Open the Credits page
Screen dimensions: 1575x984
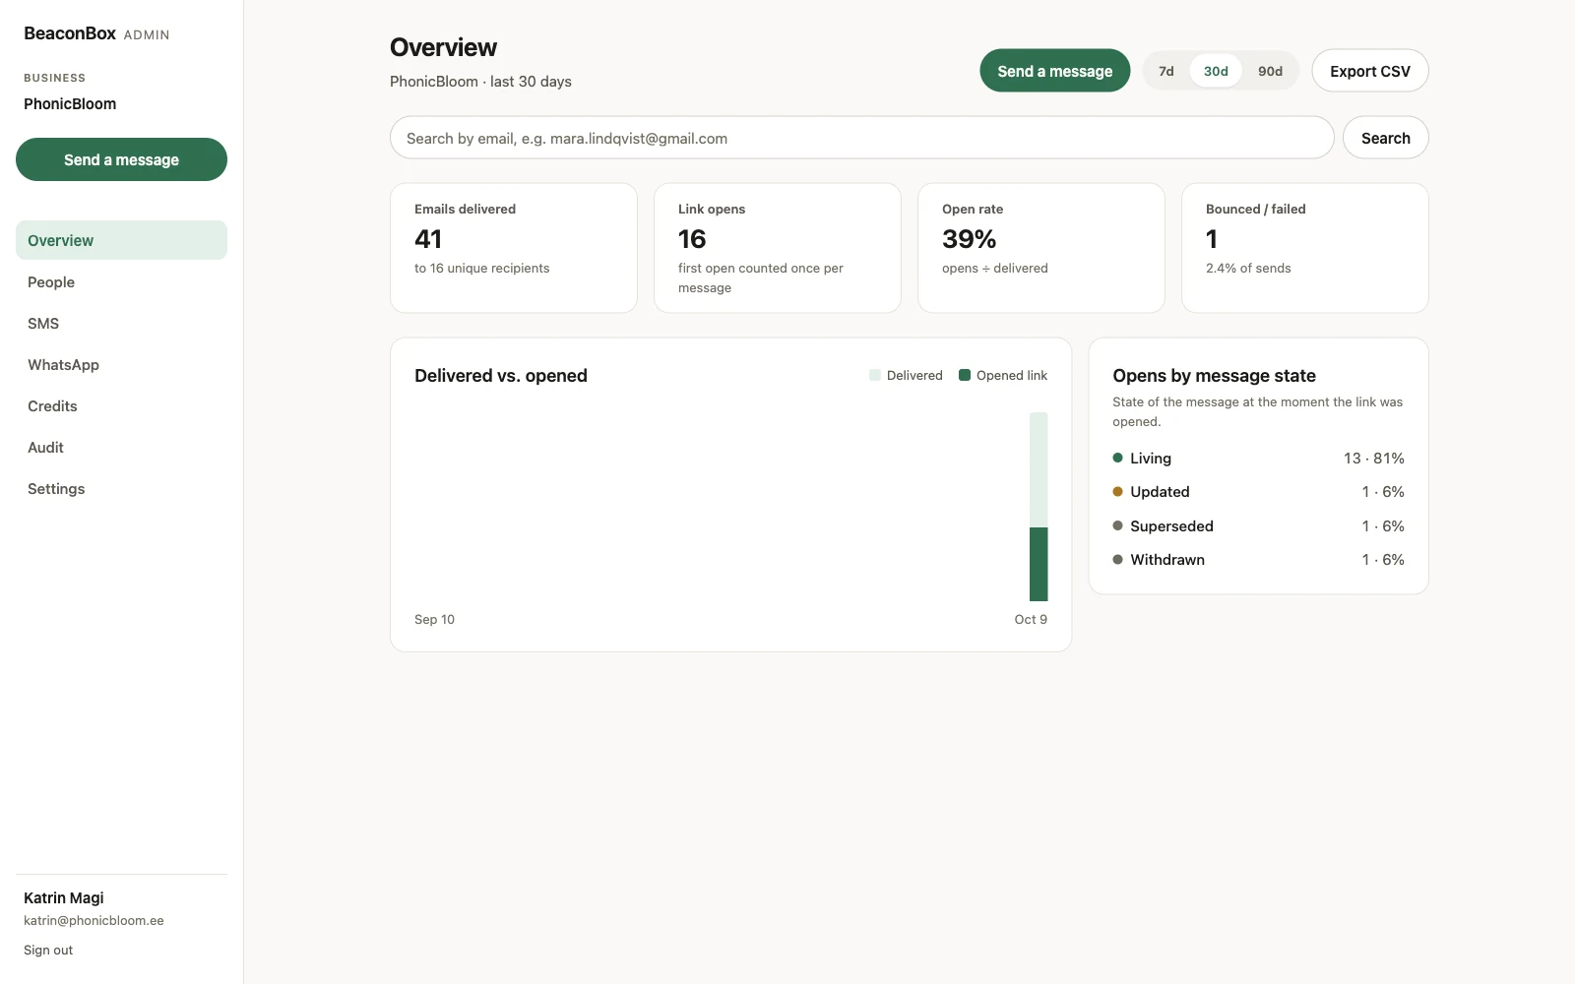tap(121, 406)
